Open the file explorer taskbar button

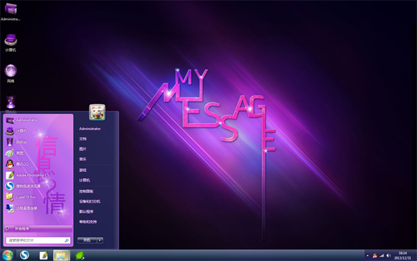[x=61, y=255]
